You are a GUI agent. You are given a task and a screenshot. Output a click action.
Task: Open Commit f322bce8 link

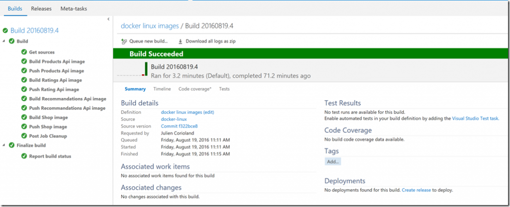click(x=179, y=126)
